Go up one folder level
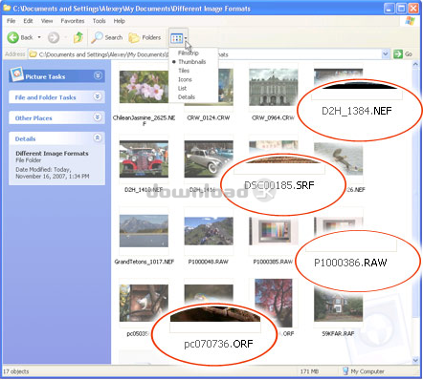 pyautogui.click(x=78, y=37)
